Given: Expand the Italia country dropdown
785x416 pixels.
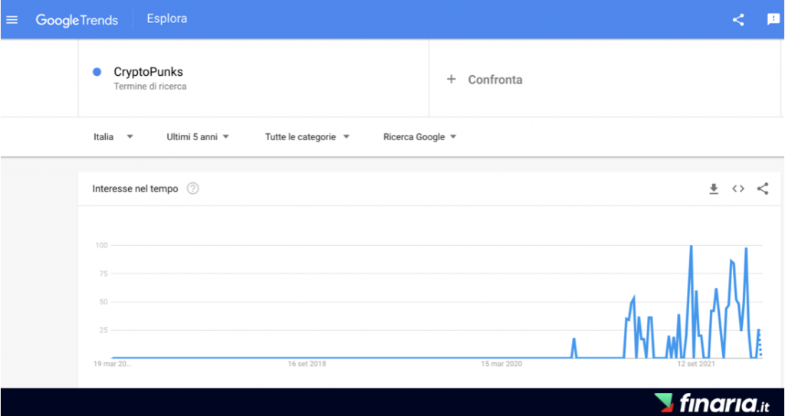Looking at the screenshot, I should click(113, 137).
